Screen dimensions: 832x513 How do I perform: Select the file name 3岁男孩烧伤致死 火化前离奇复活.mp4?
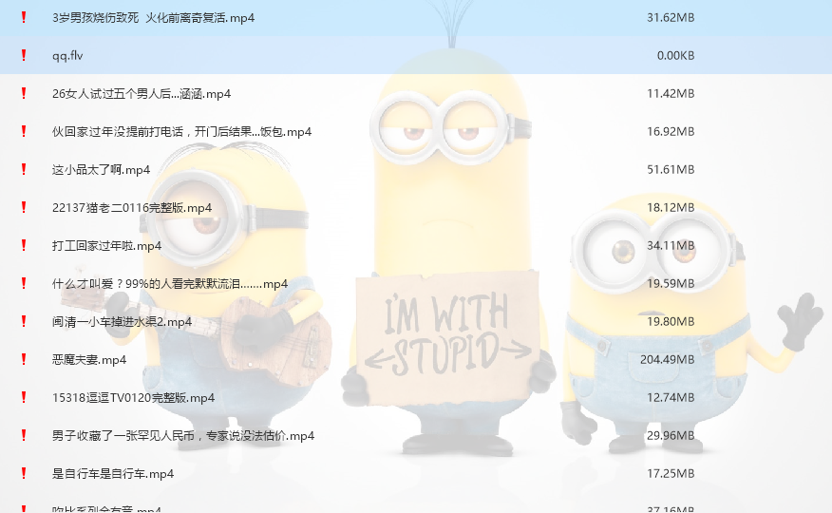(x=153, y=18)
